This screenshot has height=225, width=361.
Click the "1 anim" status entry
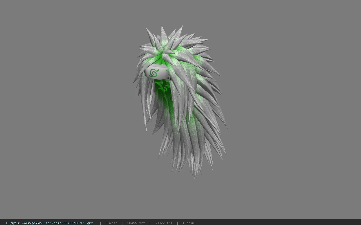pos(188,223)
